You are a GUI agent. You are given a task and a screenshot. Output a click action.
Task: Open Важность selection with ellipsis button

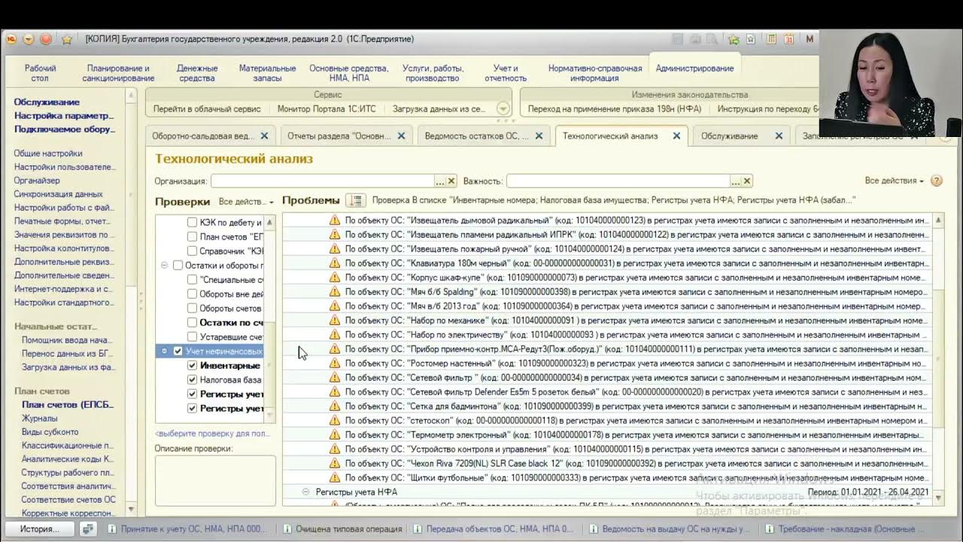click(735, 181)
